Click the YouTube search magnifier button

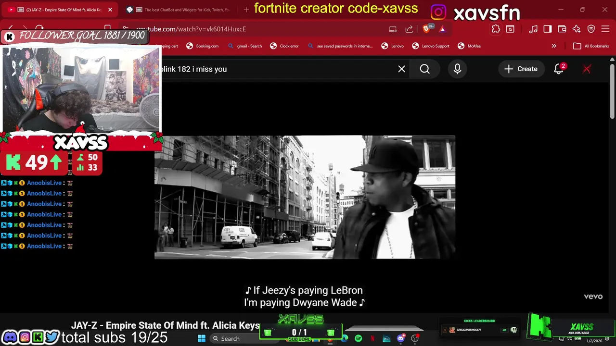(x=424, y=69)
